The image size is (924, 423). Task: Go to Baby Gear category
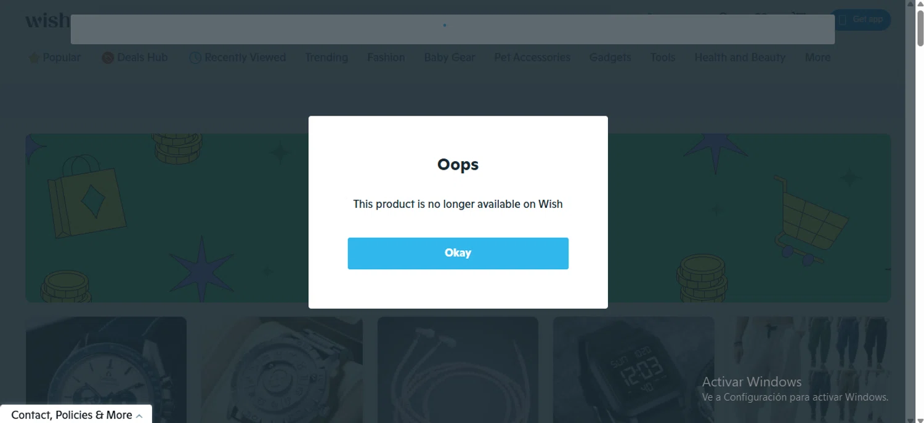click(x=450, y=57)
